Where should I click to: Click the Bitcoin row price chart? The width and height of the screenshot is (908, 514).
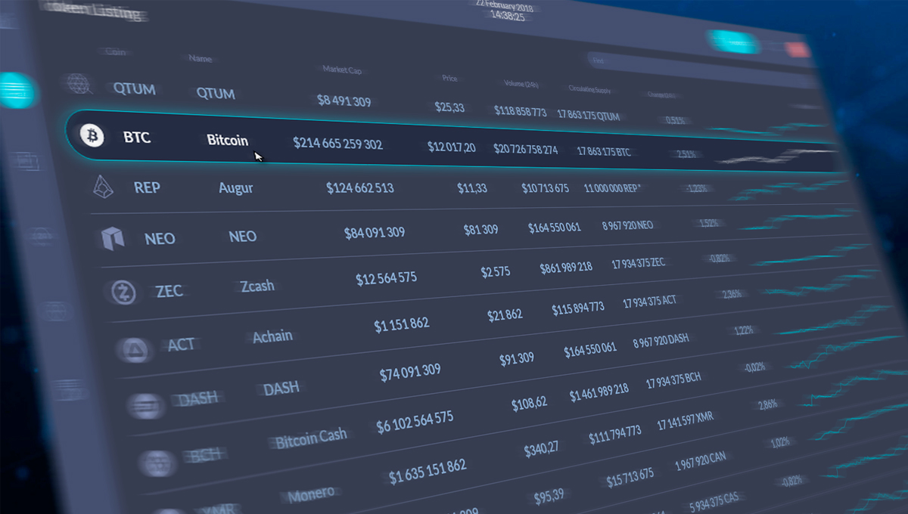[772, 155]
